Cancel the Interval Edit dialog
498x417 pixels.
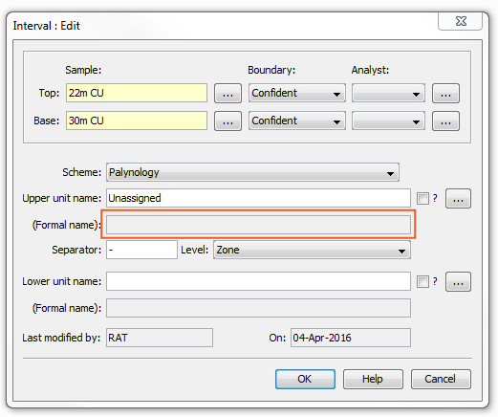[x=441, y=379]
